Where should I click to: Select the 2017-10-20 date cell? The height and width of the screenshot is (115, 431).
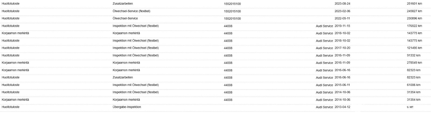(342, 48)
